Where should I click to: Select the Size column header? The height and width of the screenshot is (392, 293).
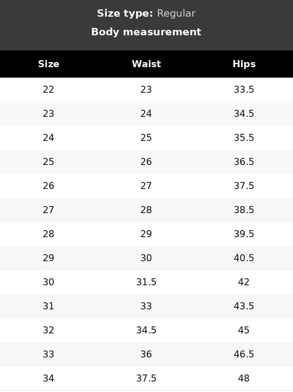point(49,64)
